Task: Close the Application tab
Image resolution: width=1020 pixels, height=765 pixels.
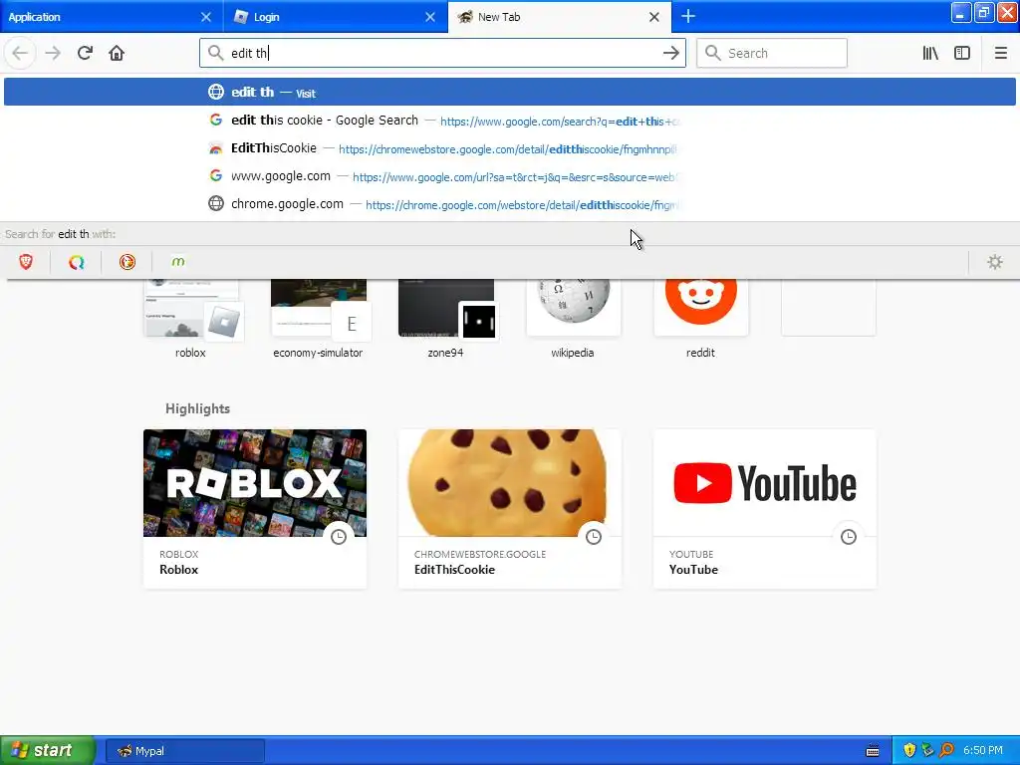Action: (x=206, y=17)
